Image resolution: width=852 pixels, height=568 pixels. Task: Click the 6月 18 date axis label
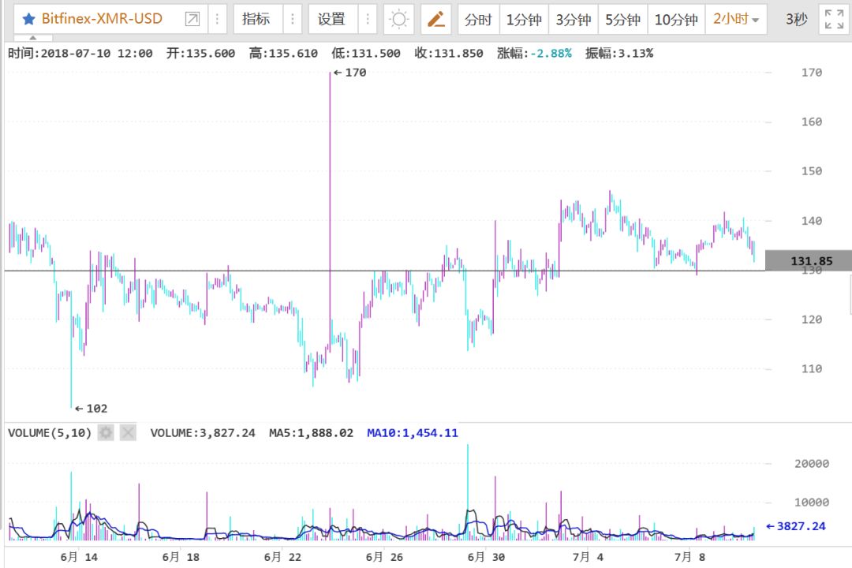coord(181,557)
